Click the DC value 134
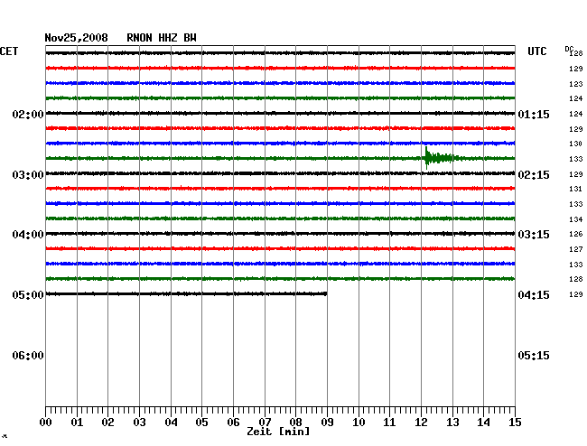The height and width of the screenshot is (446, 587). pos(576,219)
